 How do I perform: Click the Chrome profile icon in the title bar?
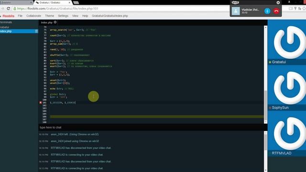(289, 2)
